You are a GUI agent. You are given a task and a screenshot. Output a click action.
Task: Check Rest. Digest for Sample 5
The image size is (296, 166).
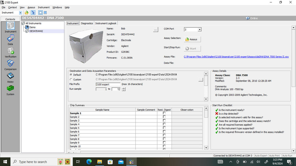pos(164,128)
